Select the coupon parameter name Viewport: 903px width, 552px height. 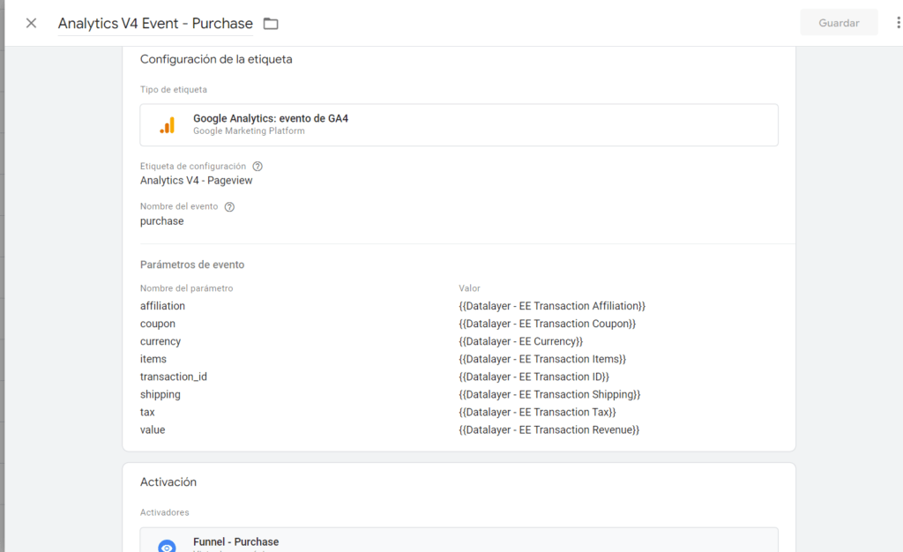tap(158, 324)
